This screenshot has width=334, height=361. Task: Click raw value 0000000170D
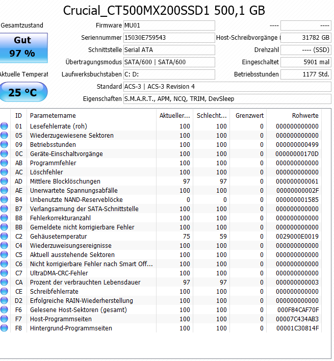pyautogui.click(x=297, y=154)
